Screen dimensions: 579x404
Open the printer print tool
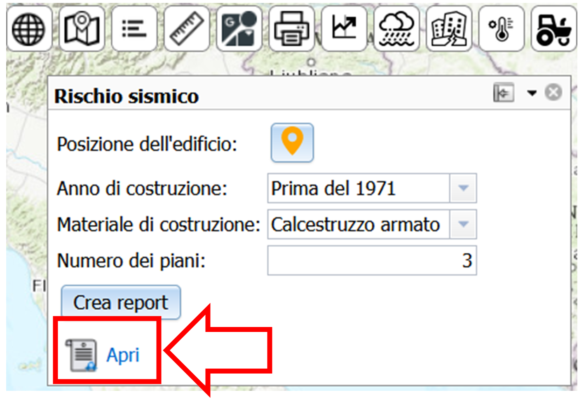tap(291, 29)
